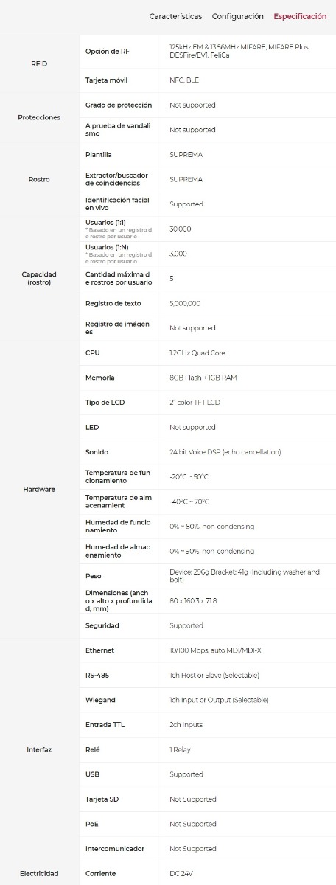This screenshot has width=336, height=885.
Task: Switch to the Características tab
Action: (175, 16)
